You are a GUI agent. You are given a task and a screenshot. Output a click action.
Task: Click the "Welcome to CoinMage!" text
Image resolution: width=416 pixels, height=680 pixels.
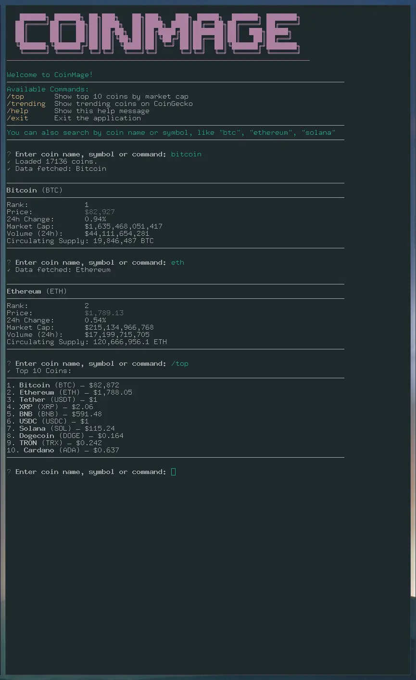tap(50, 75)
